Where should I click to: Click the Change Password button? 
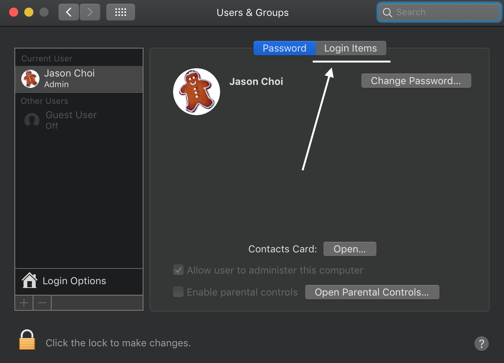pyautogui.click(x=416, y=81)
